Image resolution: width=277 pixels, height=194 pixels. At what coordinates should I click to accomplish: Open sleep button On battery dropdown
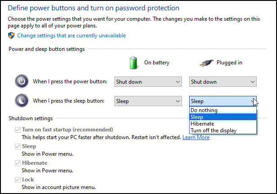pyautogui.click(x=148, y=101)
